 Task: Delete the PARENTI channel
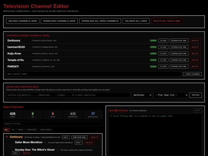(195, 67)
